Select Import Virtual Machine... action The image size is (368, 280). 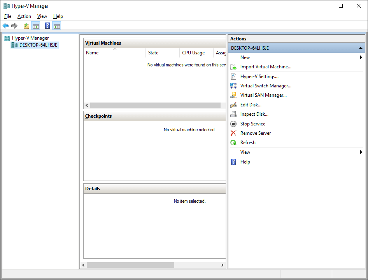pos(266,67)
